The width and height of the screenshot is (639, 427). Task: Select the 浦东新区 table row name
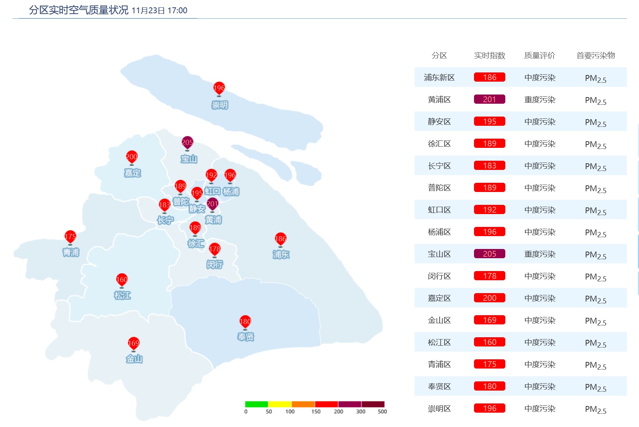[439, 78]
